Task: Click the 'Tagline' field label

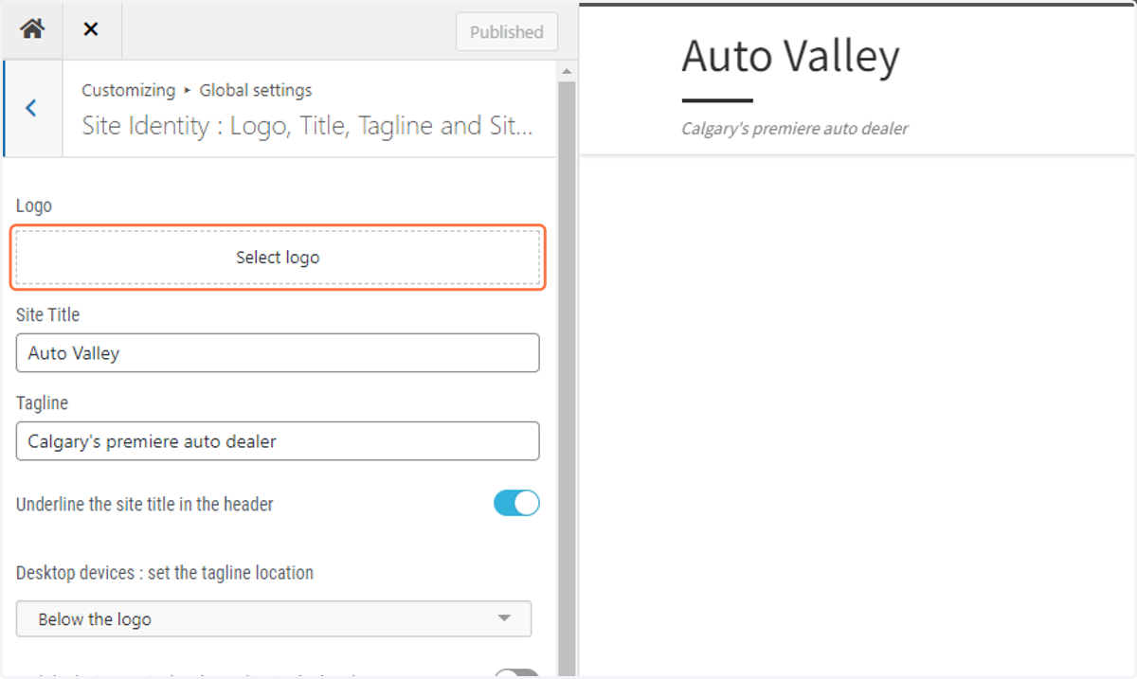Action: tap(42, 402)
